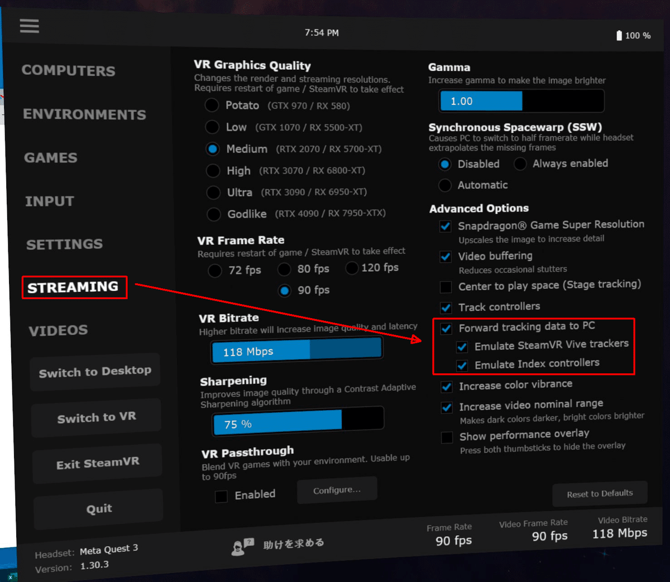Image resolution: width=670 pixels, height=582 pixels.
Task: Click the Synchronous Spacewarp (SSW) heading
Action: [x=515, y=127]
